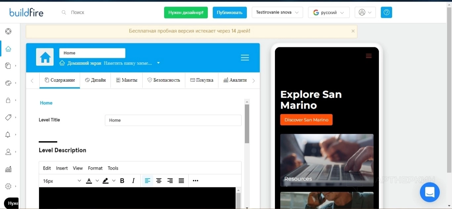Justify text in editor
Viewport: 452px width, 209px height.
[181, 181]
